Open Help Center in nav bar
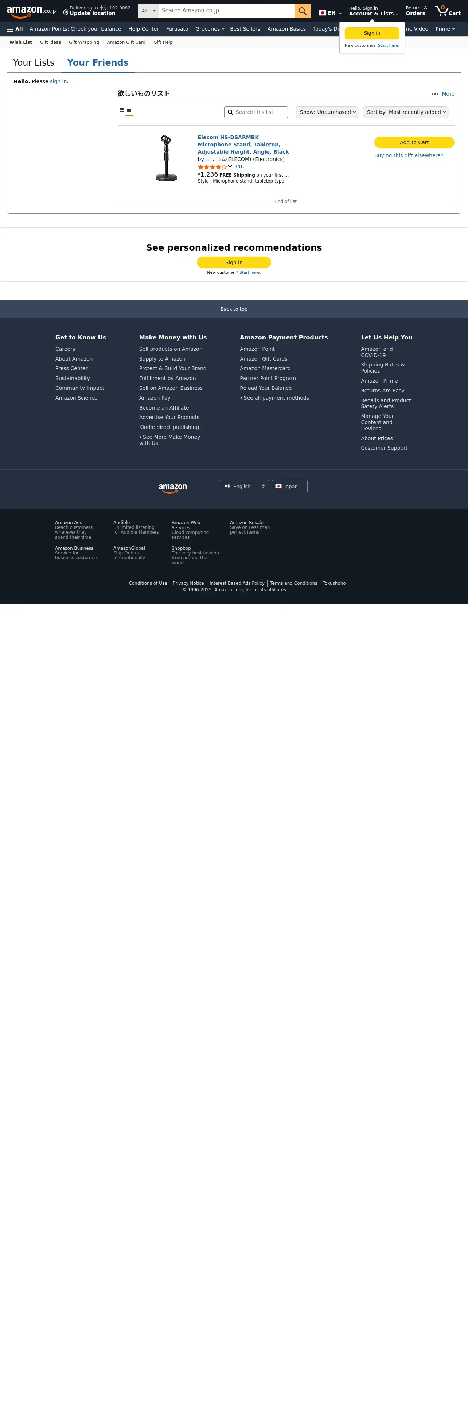Screen dimensions: 468x1406 click(143, 29)
